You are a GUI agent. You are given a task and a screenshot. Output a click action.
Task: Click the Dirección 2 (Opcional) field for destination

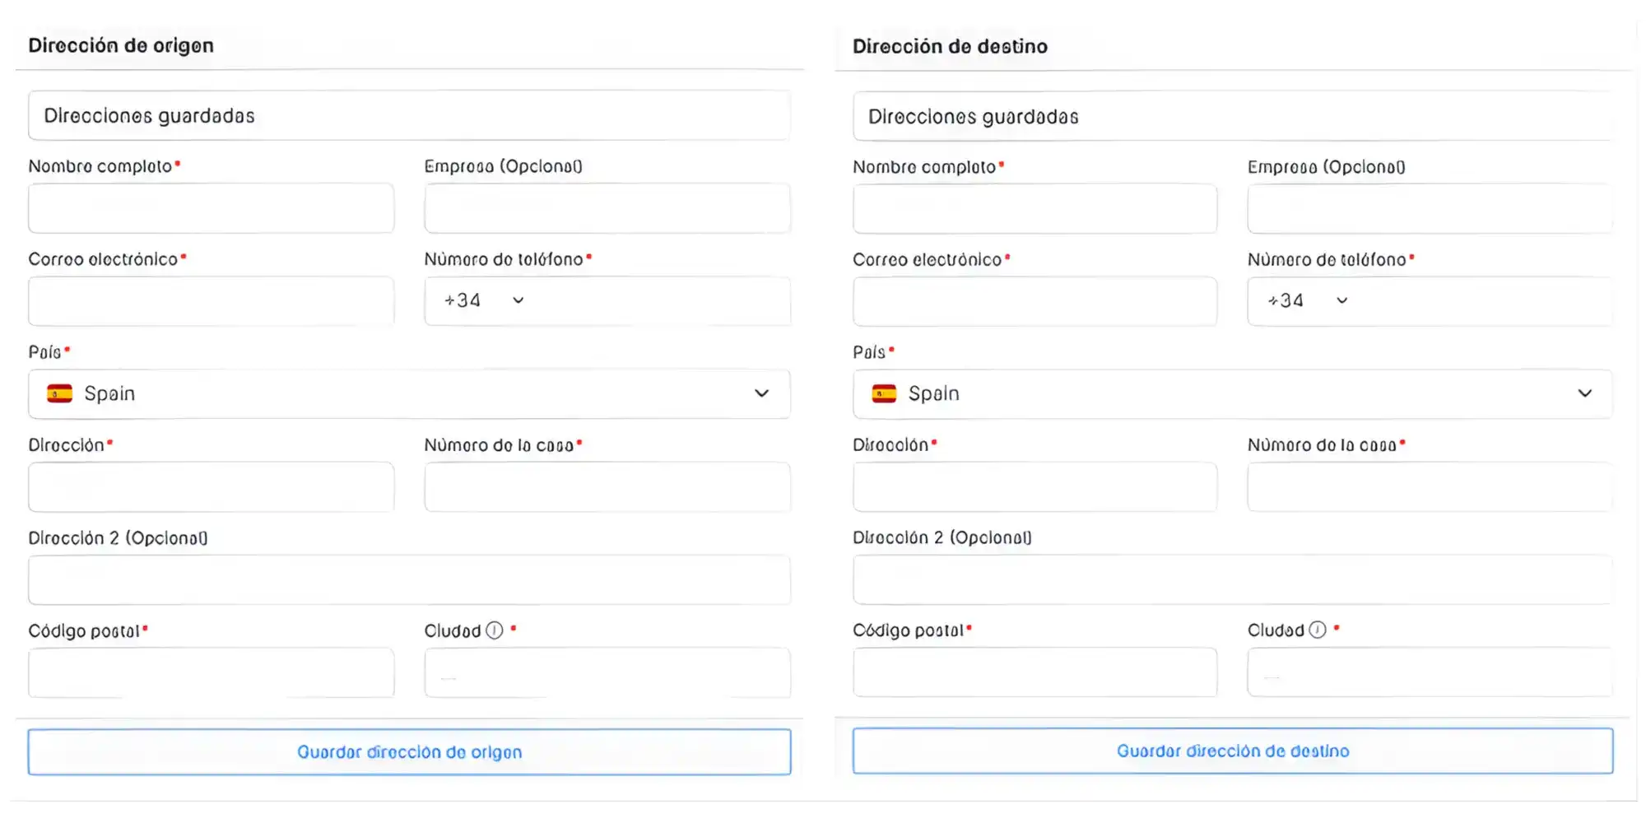[x=1234, y=579]
